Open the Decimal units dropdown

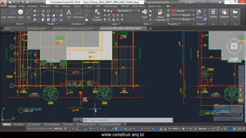point(204,129)
